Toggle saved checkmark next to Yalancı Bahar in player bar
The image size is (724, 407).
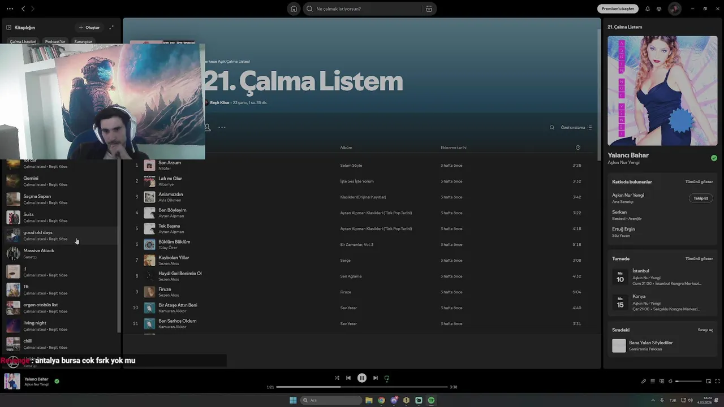(57, 381)
